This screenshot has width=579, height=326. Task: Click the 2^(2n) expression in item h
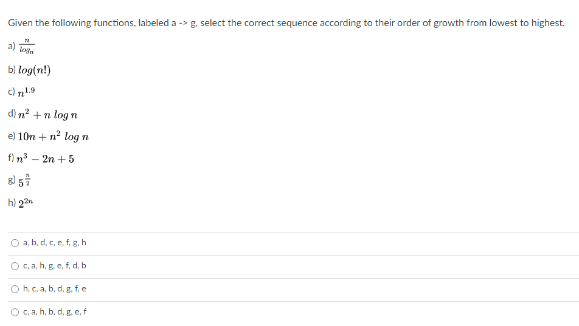tap(26, 203)
